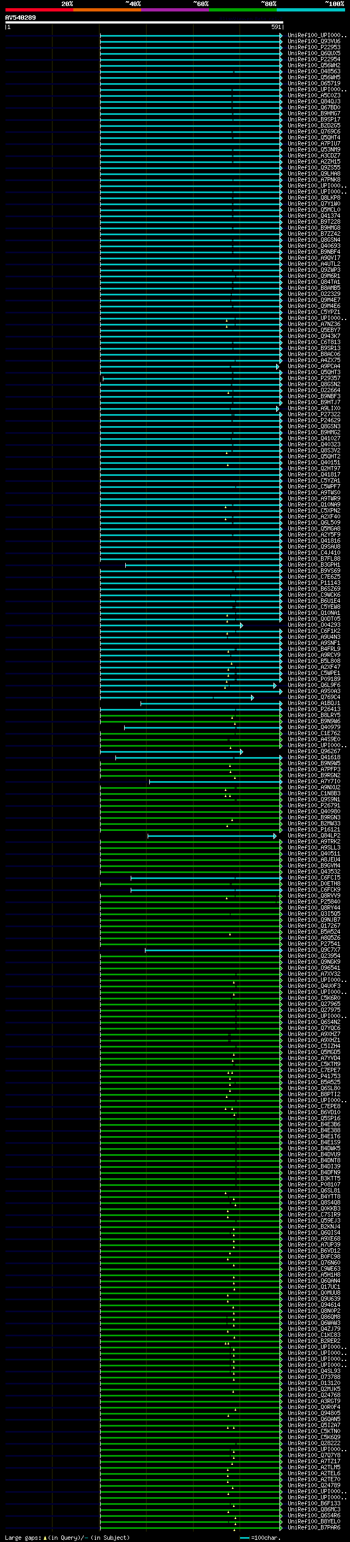Select the UniRef100_Q8LKP8 entry
This screenshot has height=1542, width=350.
click(314, 197)
